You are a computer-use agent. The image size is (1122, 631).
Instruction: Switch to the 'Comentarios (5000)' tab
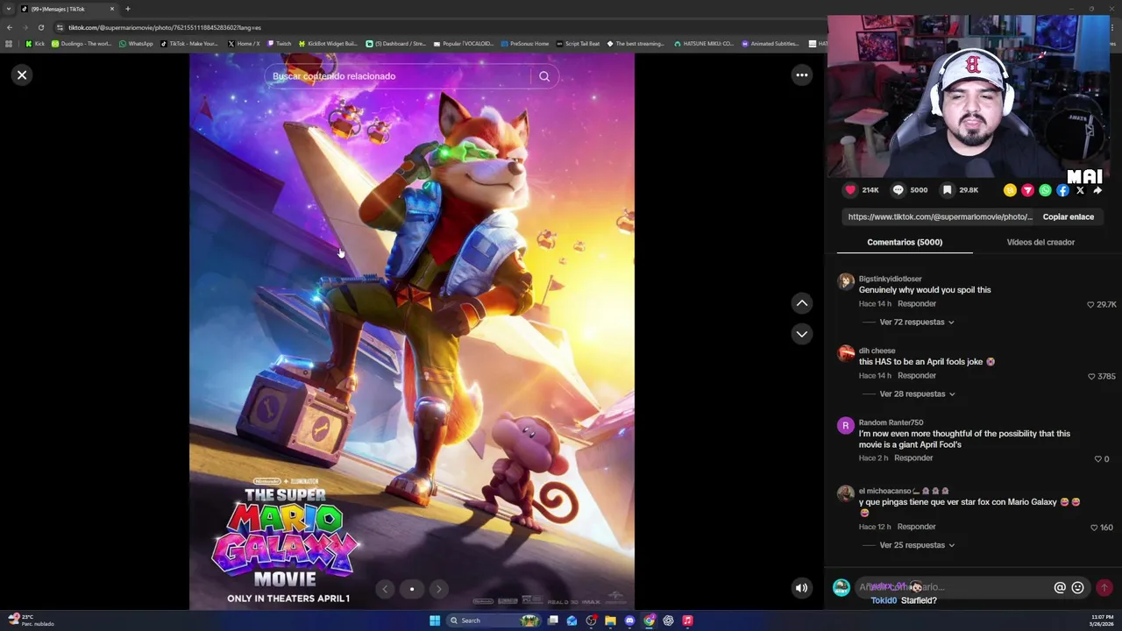(x=905, y=242)
